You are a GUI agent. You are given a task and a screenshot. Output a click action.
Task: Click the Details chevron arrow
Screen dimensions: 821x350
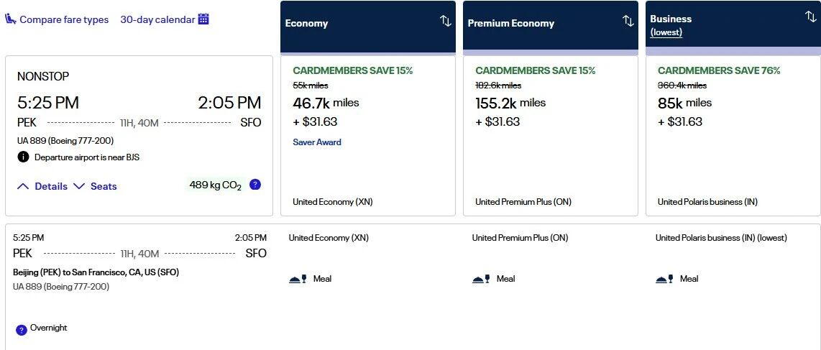coord(23,186)
